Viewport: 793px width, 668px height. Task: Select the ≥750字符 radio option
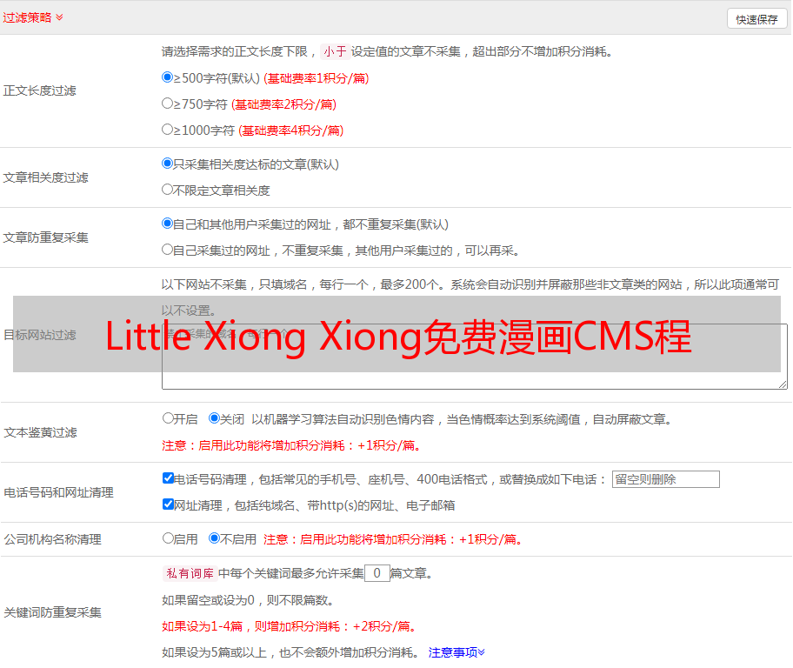[x=168, y=104]
